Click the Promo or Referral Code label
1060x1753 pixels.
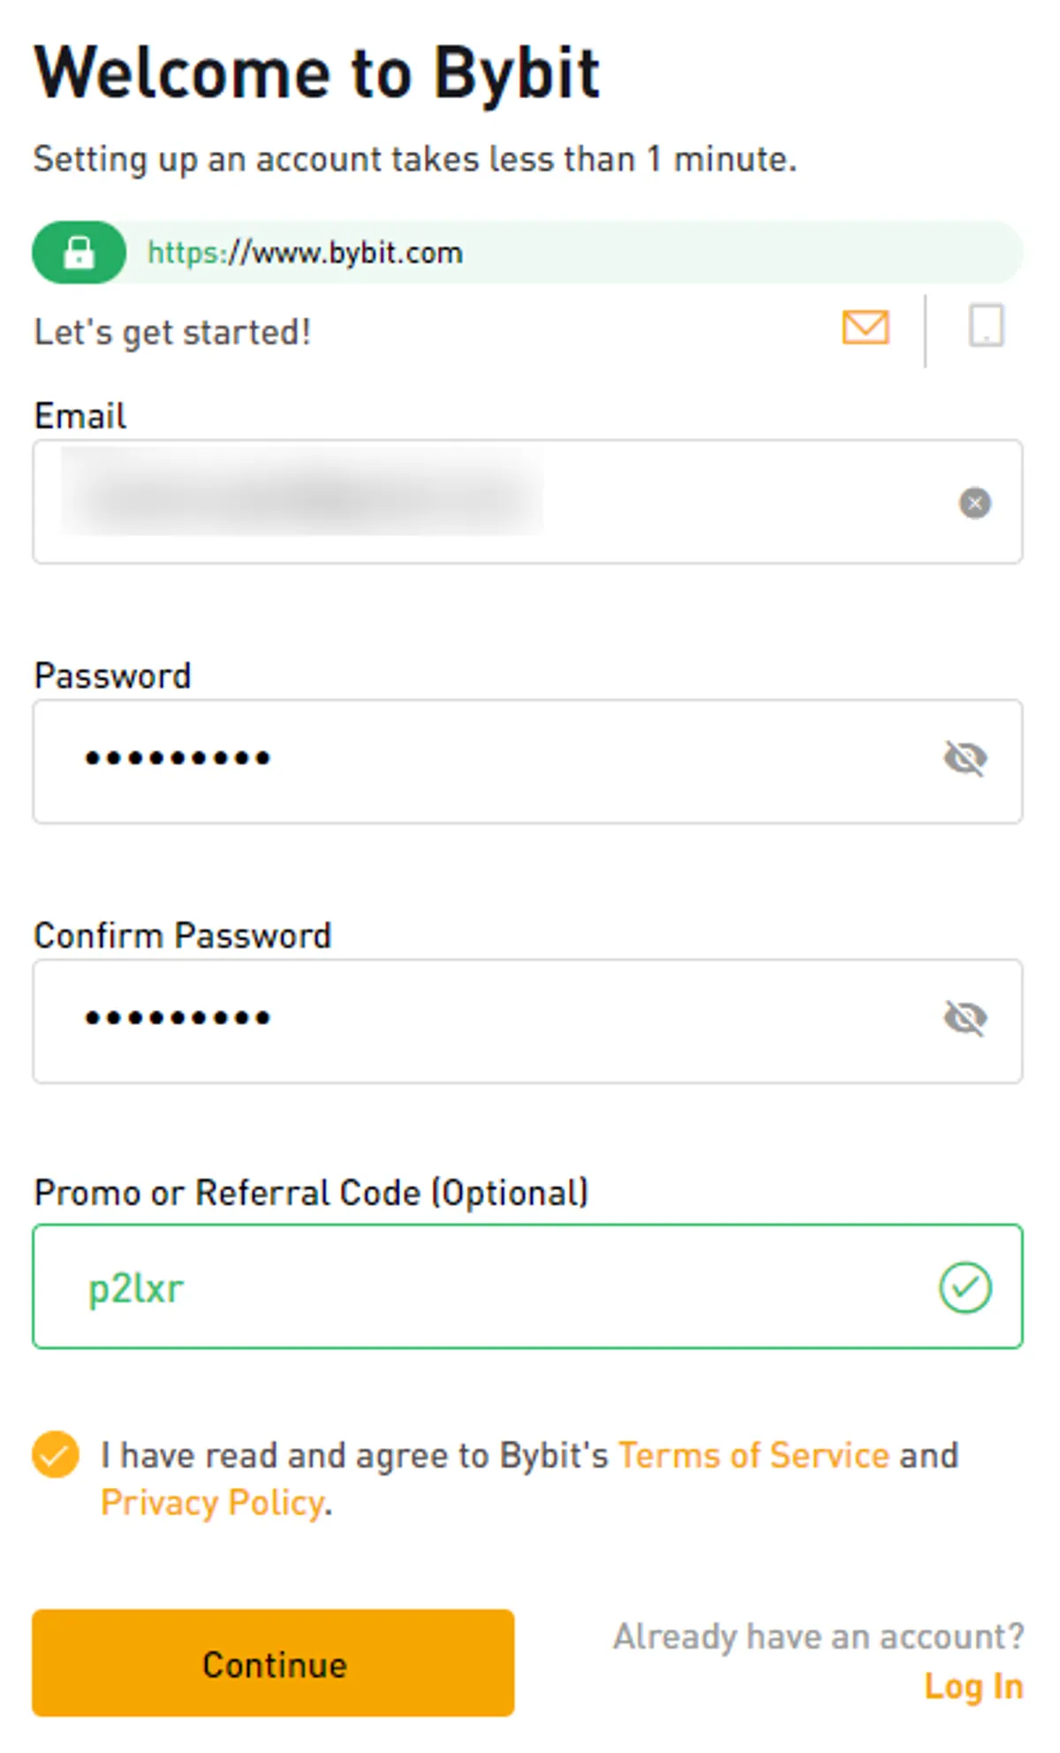pyautogui.click(x=311, y=1193)
